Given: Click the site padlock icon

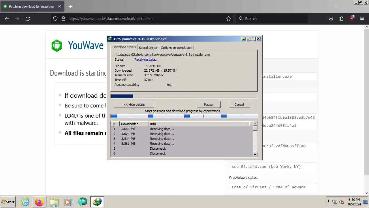Looking at the screenshot, I should coord(63,18).
